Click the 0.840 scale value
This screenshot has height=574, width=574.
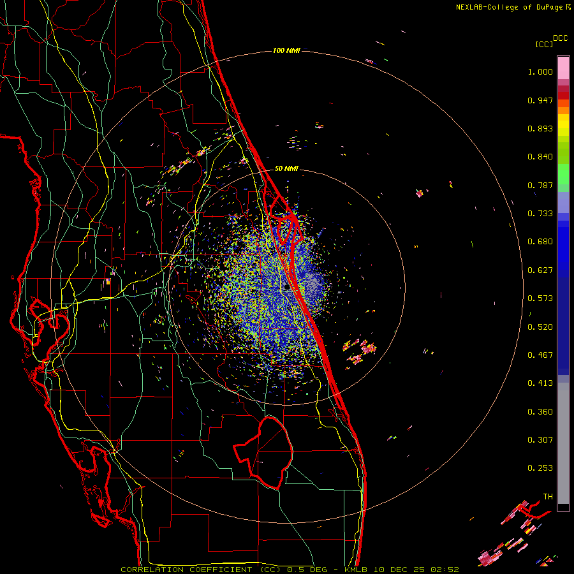click(x=540, y=157)
